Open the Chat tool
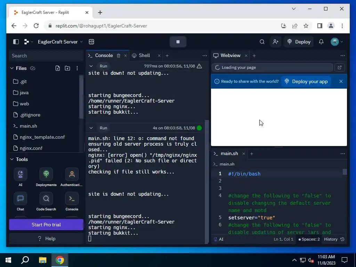Image resolution: width=356 pixels, height=267 pixels. coord(21,202)
